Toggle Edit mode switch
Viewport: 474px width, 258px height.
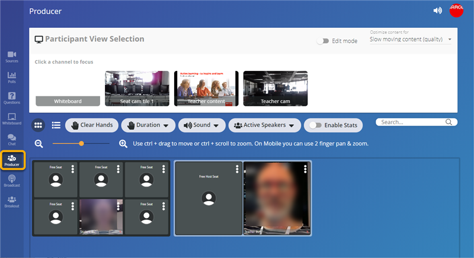(x=322, y=41)
